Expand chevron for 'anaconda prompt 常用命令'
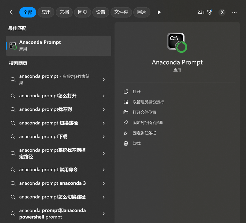This screenshot has height=223, width=246. pos(104,170)
